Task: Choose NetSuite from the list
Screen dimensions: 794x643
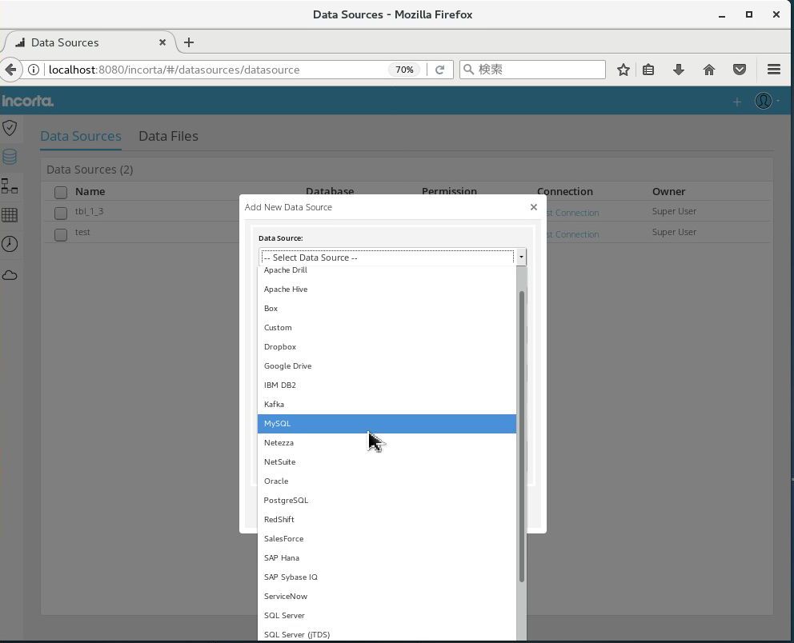Action: pyautogui.click(x=387, y=462)
